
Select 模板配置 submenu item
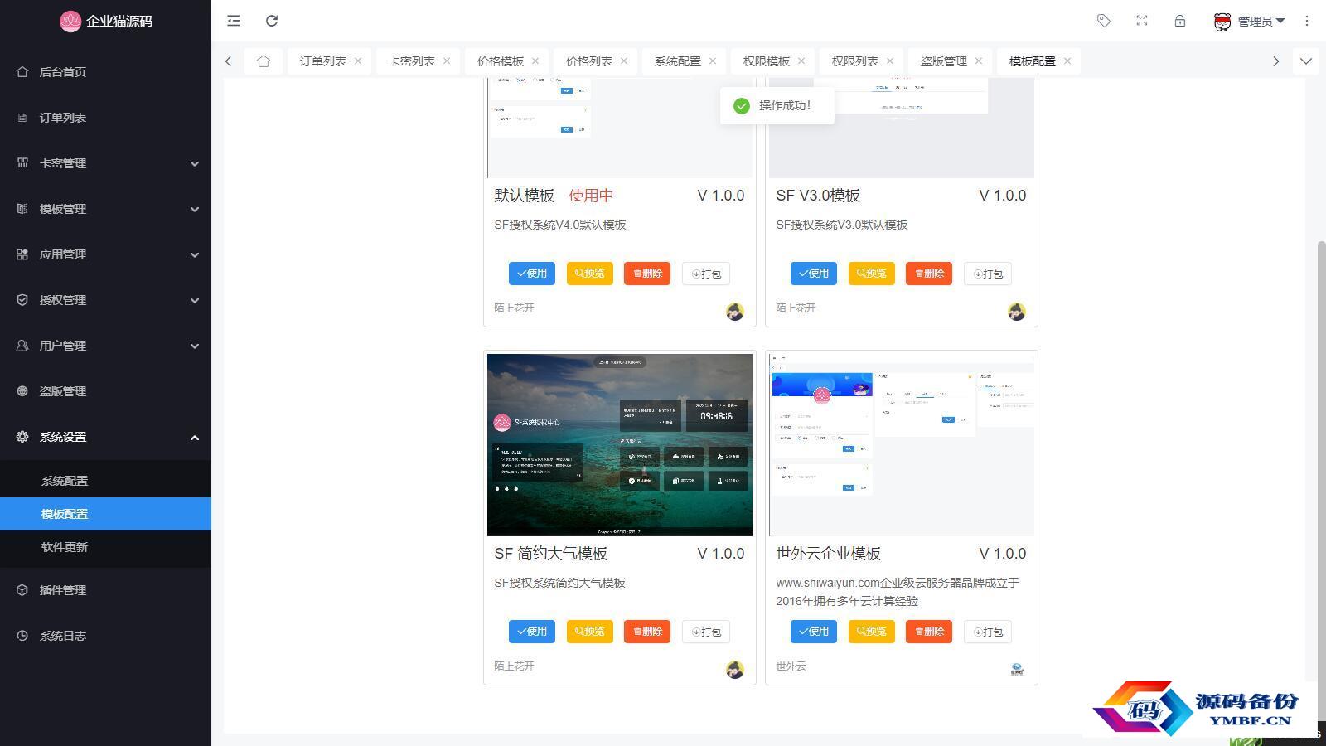click(105, 514)
